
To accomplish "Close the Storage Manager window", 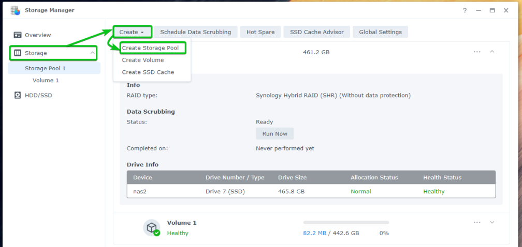I will 506,11.
